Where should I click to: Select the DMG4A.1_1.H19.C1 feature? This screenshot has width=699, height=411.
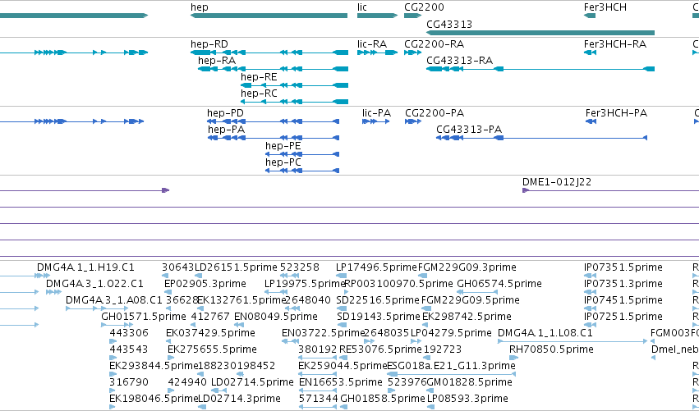click(x=44, y=276)
